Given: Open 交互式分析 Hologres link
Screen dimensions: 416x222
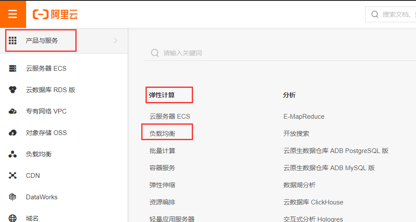Looking at the screenshot, I should pos(313,219).
